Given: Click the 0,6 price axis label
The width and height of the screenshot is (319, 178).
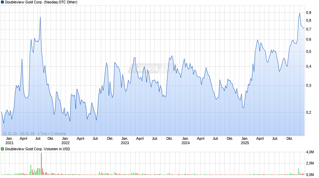Looking at the screenshot, I should [308, 39].
